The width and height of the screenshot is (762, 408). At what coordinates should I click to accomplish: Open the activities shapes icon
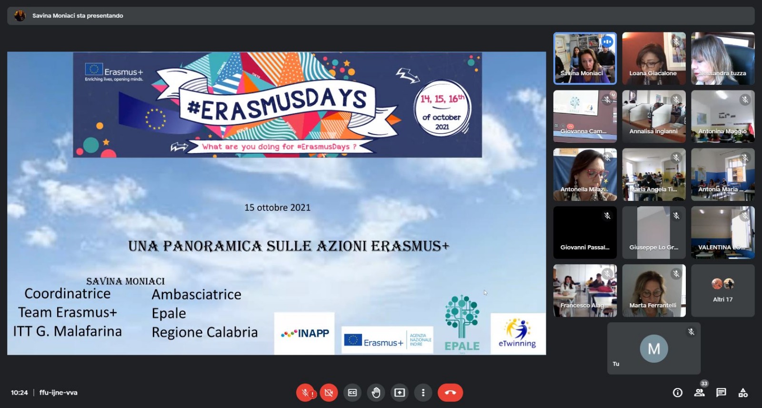(743, 393)
